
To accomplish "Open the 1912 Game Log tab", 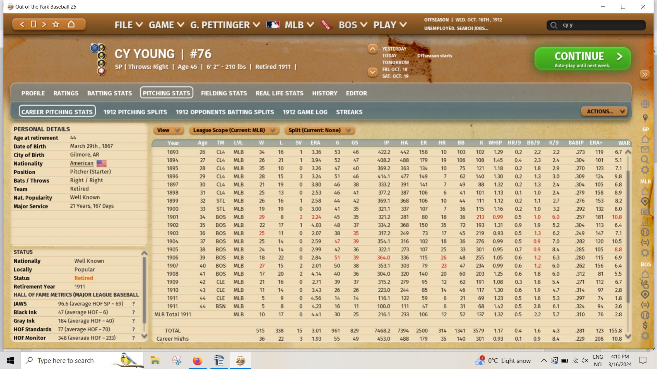I will coord(305,112).
